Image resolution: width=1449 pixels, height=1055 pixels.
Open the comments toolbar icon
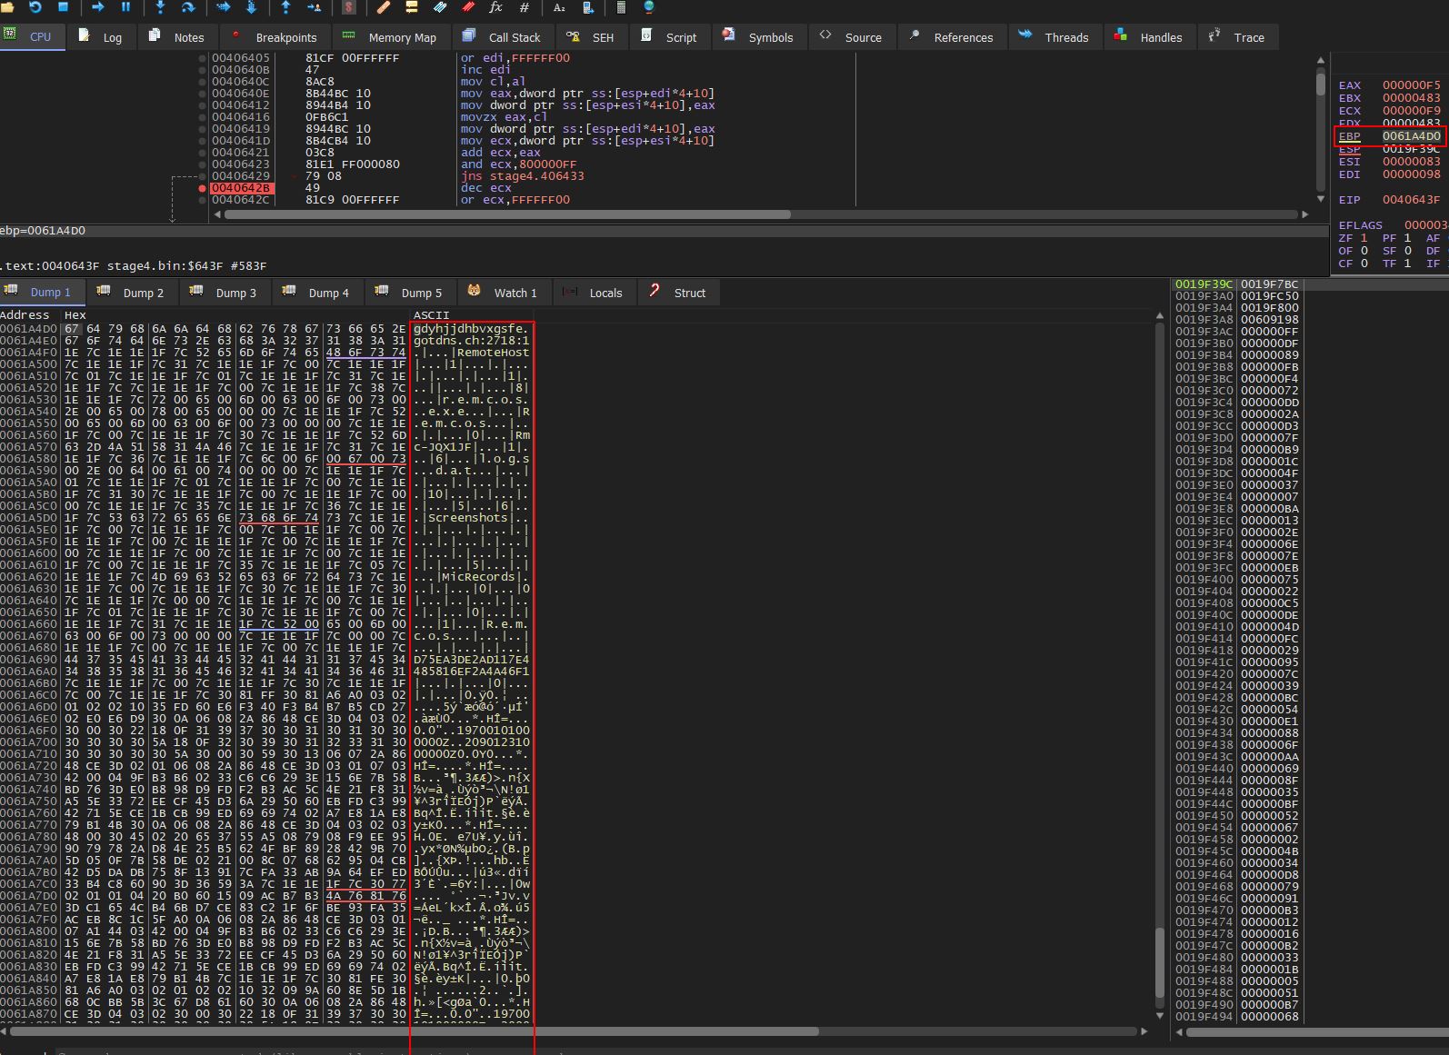pos(411,6)
